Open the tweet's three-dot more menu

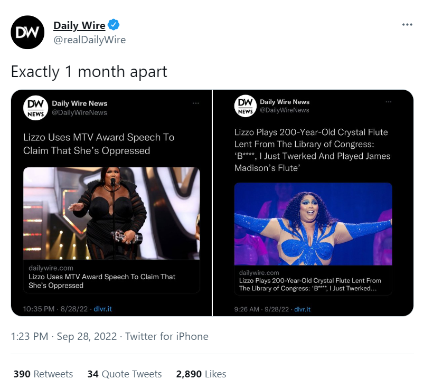click(x=407, y=25)
